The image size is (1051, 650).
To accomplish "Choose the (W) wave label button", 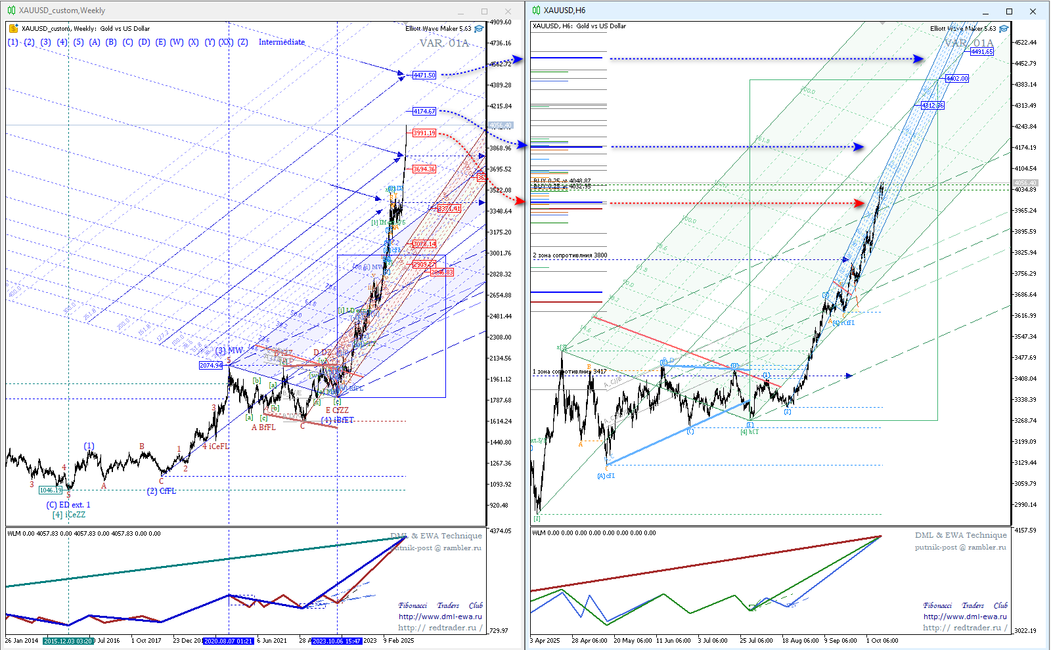I will coord(177,42).
